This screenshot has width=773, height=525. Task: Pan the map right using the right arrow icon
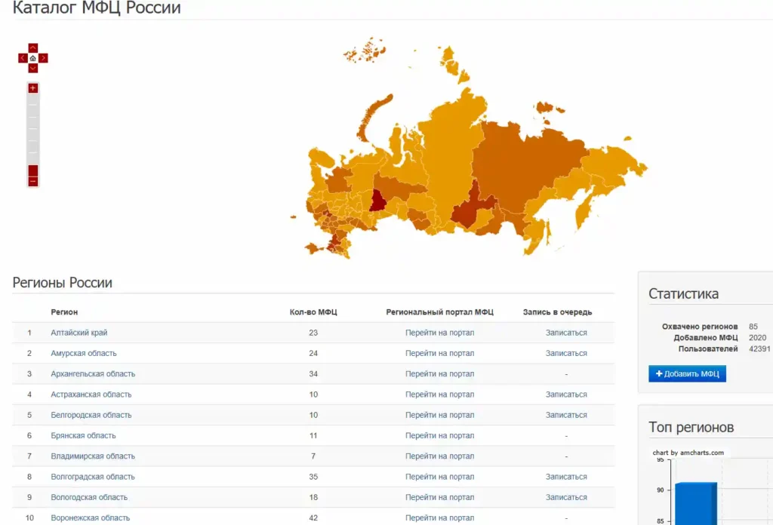click(43, 58)
